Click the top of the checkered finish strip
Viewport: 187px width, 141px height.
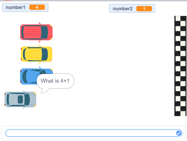coord(180,18)
